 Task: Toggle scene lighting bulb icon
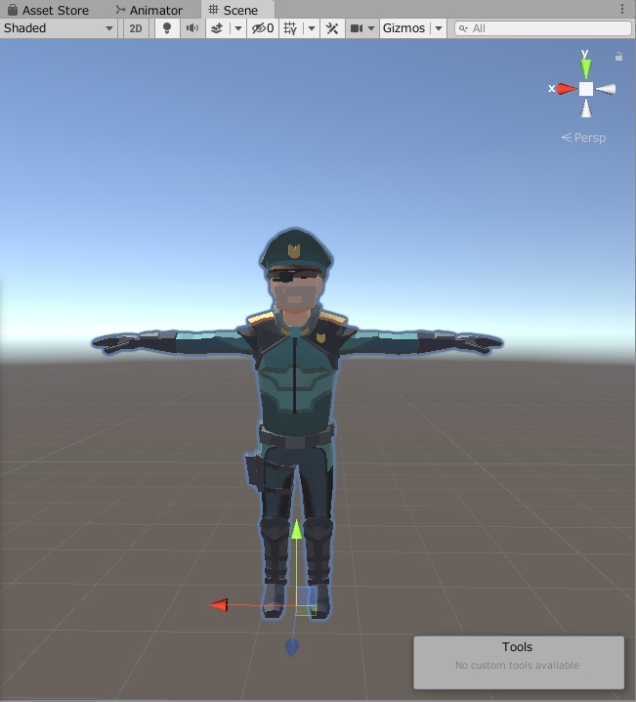[167, 28]
